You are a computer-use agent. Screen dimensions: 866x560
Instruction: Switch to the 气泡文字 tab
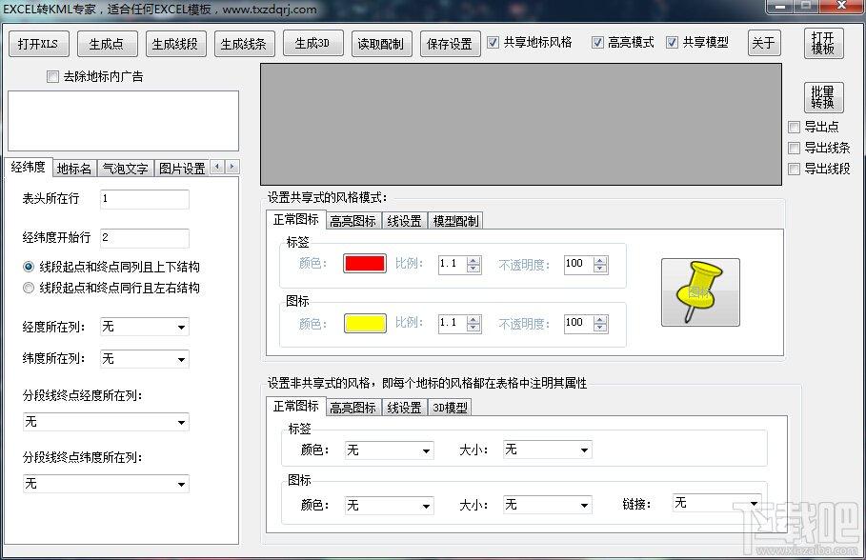click(x=125, y=169)
